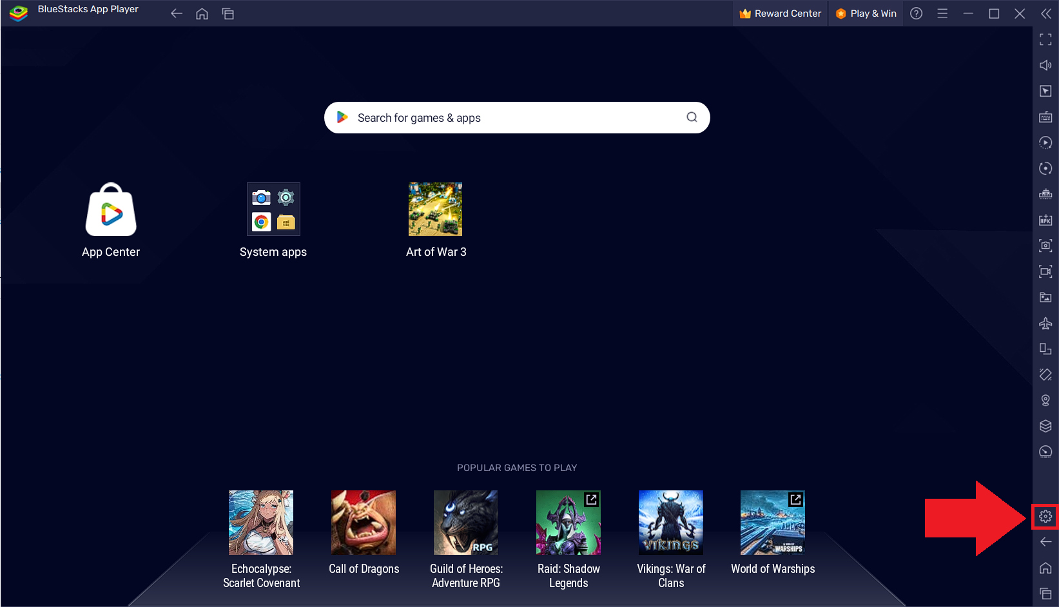Viewport: 1059px width, 607px height.
Task: Maximize the BlueStacks window
Action: click(994, 14)
